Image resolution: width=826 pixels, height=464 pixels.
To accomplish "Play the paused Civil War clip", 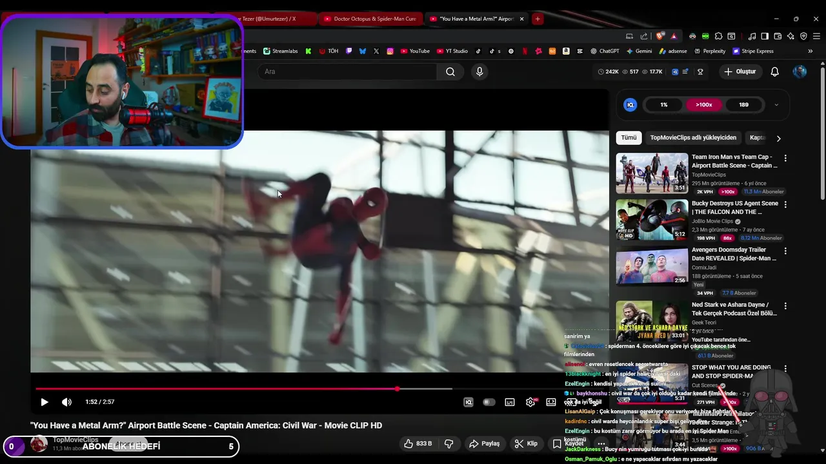I will point(45,402).
